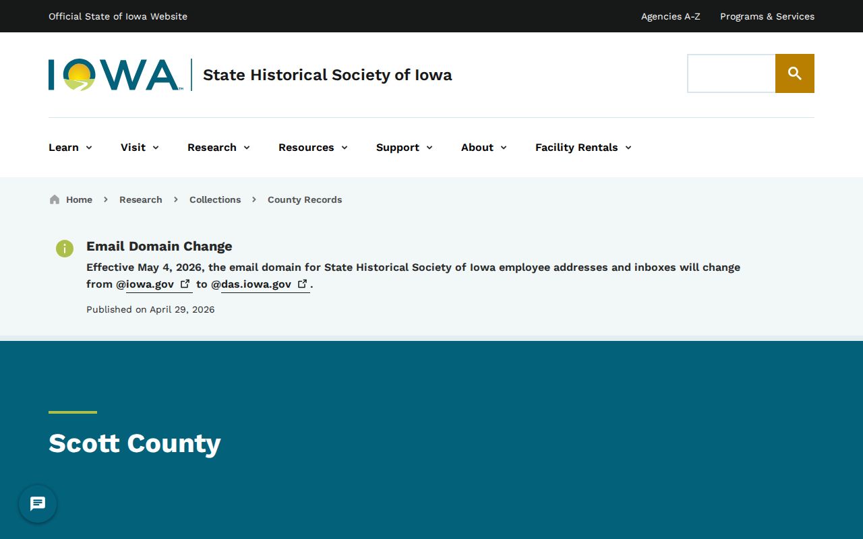Click the search magnifier button
This screenshot has height=539, width=863.
795,73
